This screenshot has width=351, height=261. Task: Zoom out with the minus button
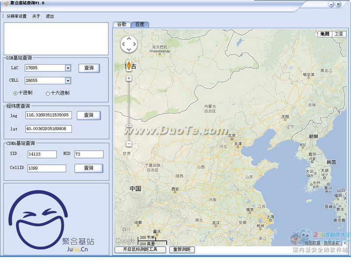point(129,144)
